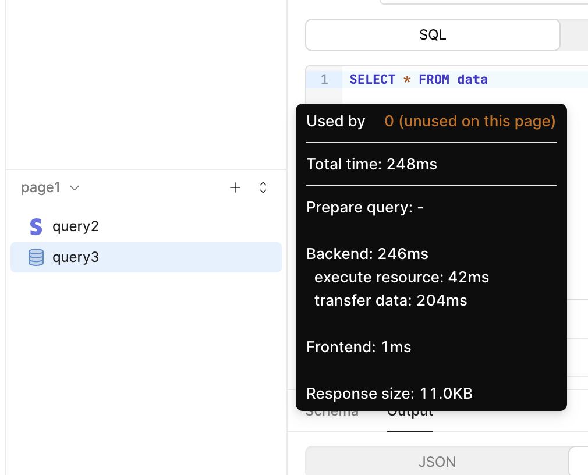Screen dimensions: 588x475
Task: Select the query2 name in the list
Action: coord(76,226)
